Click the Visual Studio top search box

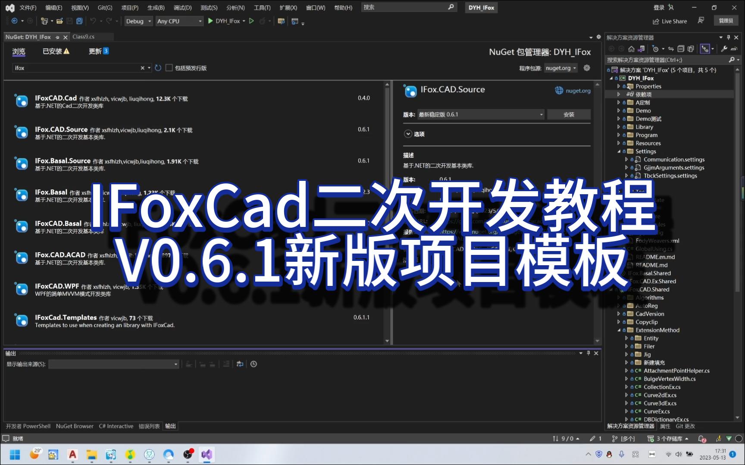tap(409, 7)
